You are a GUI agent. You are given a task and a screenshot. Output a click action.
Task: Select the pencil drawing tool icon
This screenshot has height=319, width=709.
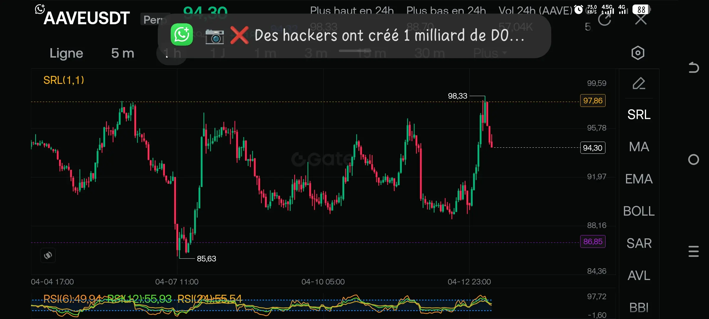pyautogui.click(x=639, y=84)
